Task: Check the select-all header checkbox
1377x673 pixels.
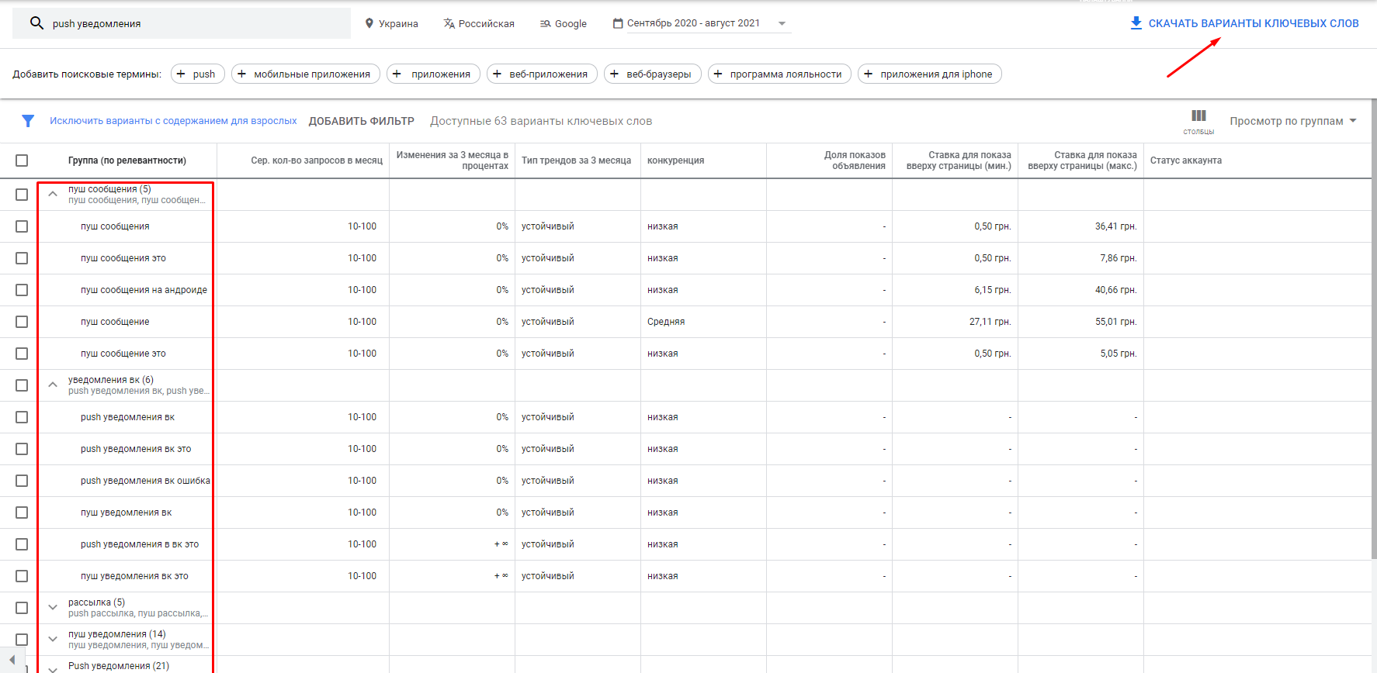Action: pyautogui.click(x=22, y=160)
